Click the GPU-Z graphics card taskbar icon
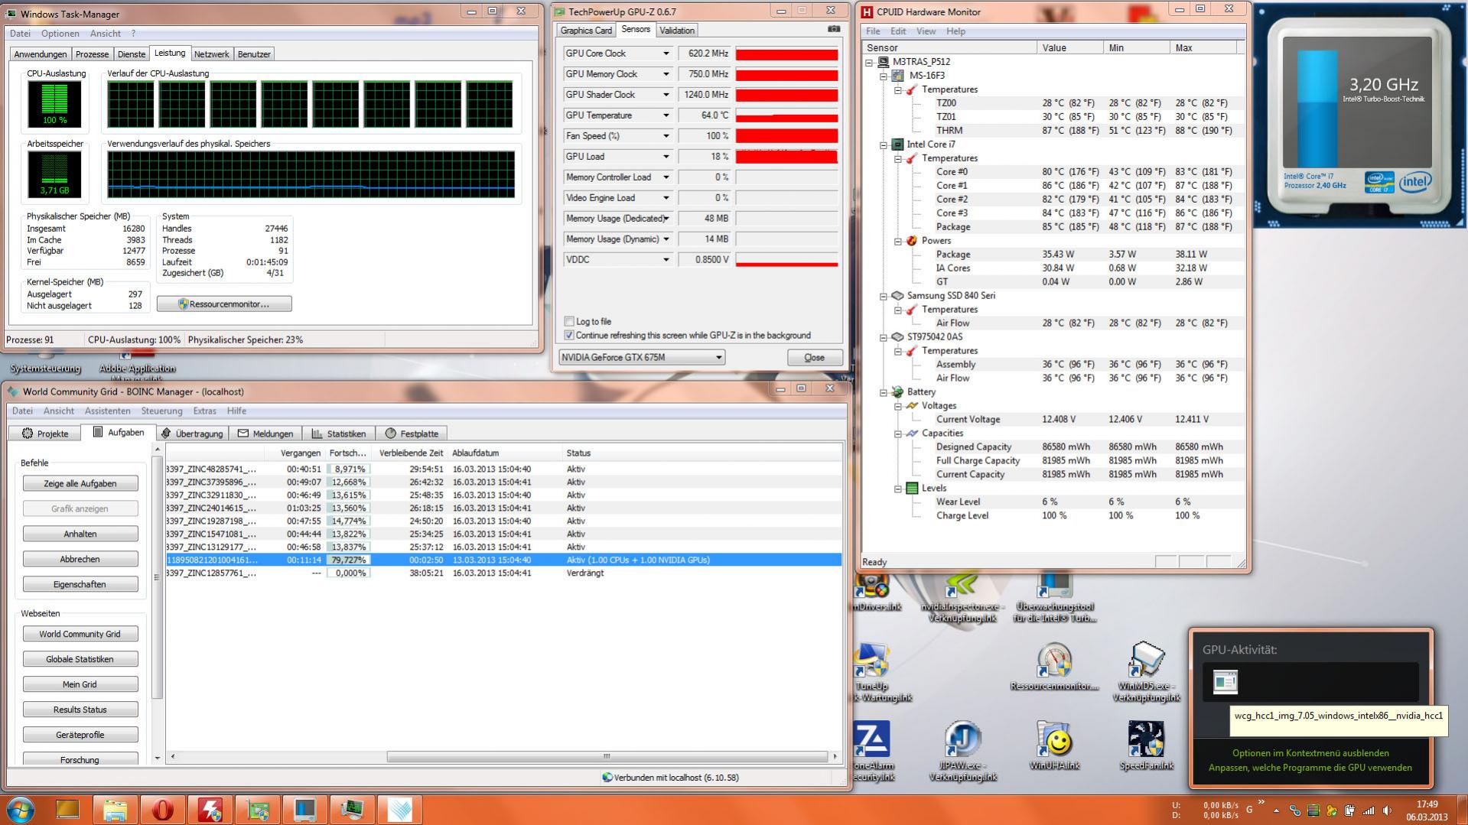This screenshot has height=825, width=1468. pyautogui.click(x=257, y=810)
